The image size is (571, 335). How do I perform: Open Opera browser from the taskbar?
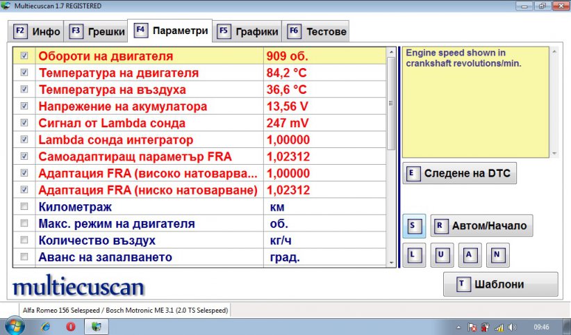(70, 325)
